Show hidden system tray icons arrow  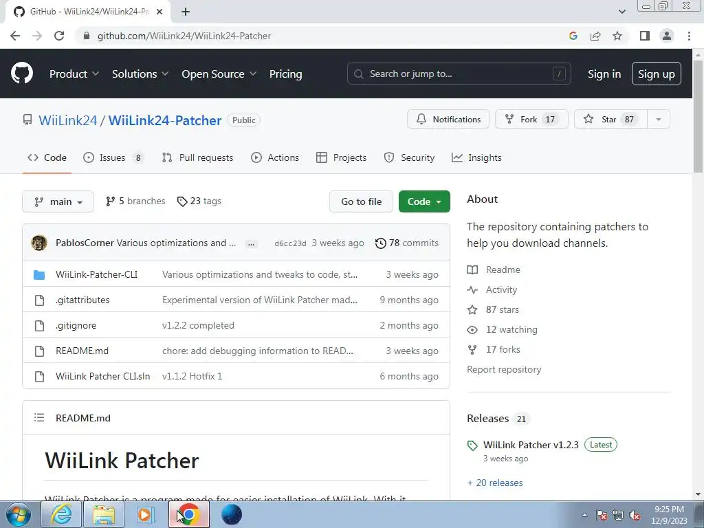[584, 515]
